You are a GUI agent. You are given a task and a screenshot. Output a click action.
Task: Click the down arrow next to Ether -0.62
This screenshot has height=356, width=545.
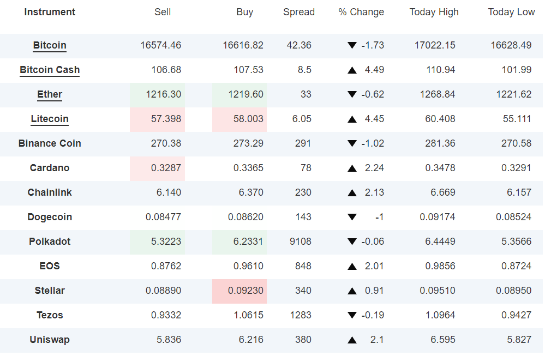point(352,94)
